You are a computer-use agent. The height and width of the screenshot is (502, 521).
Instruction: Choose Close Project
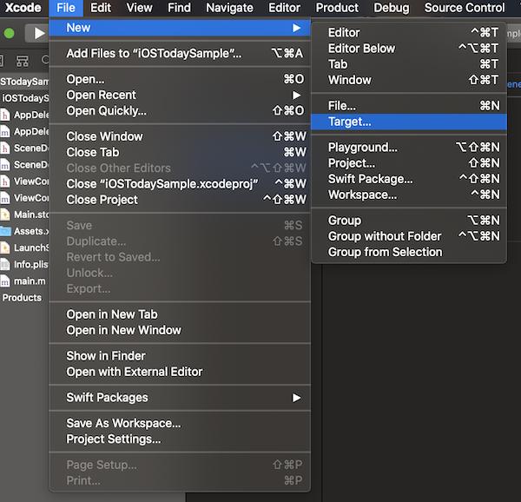(180, 200)
